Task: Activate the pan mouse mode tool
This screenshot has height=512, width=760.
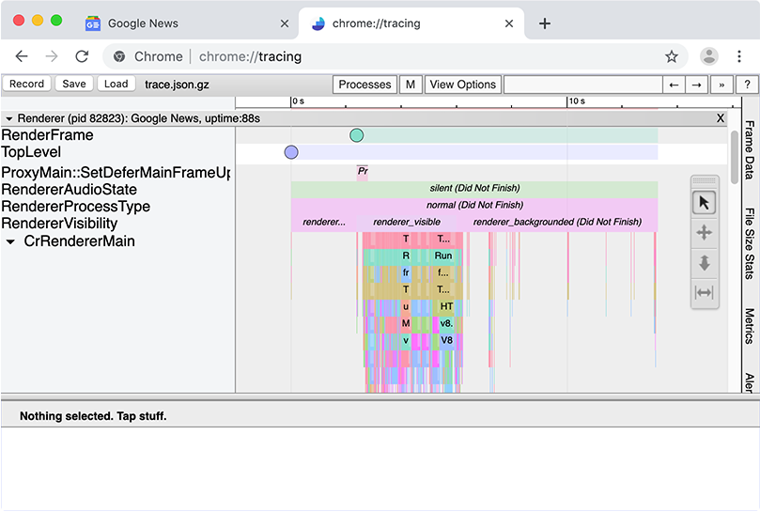Action: [704, 233]
